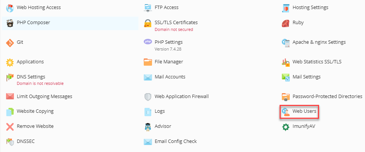
Task: Go to Hosting Settings
Action: 310,8
